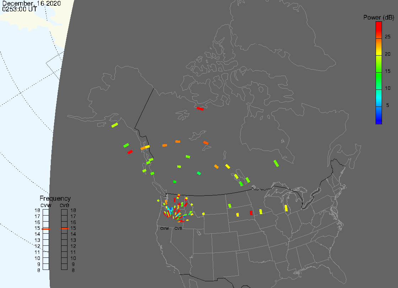Click the red echo marker in eastern South Dakota
The width and height of the screenshot is (398, 288).
click(x=251, y=213)
